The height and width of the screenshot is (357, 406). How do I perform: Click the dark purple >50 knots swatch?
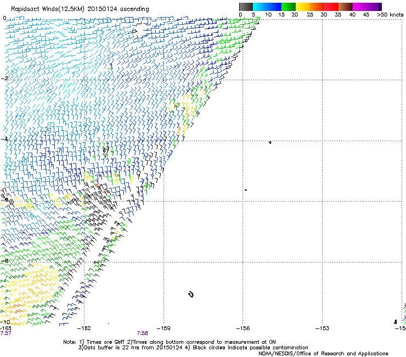tap(380, 7)
